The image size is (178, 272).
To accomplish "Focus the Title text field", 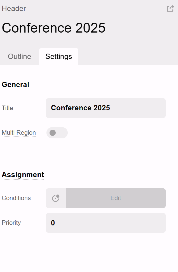I will pyautogui.click(x=106, y=108).
